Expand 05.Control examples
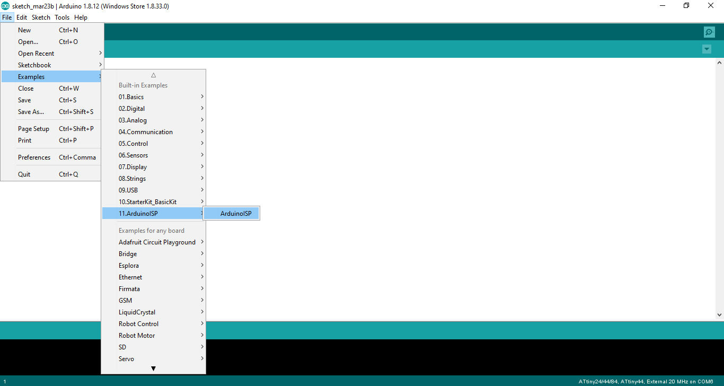Image resolution: width=724 pixels, height=386 pixels. tap(154, 144)
